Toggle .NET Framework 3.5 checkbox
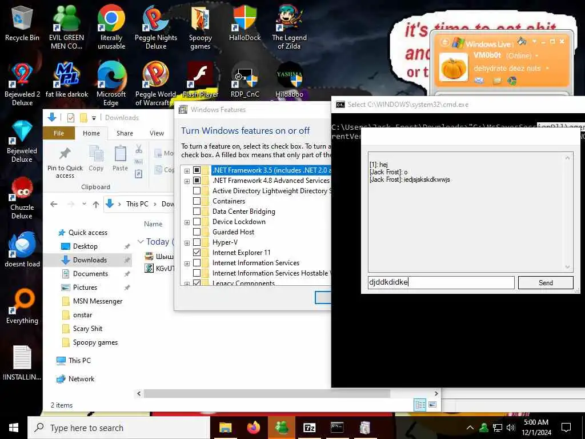The height and width of the screenshot is (439, 585). [197, 170]
